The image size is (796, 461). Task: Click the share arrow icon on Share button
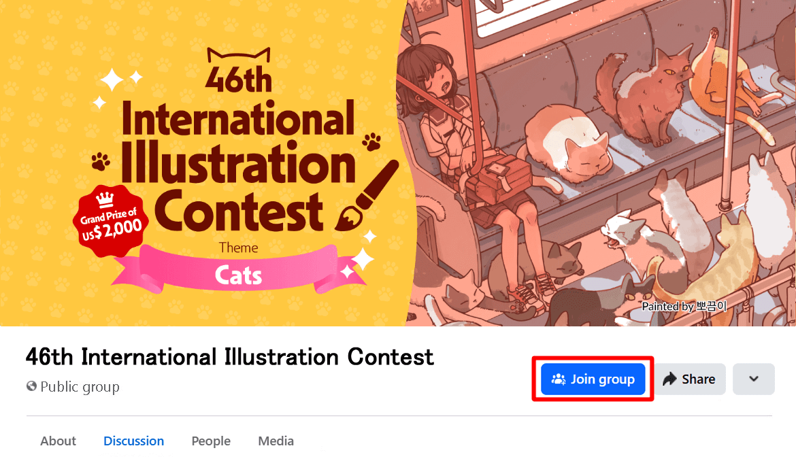[x=670, y=379]
